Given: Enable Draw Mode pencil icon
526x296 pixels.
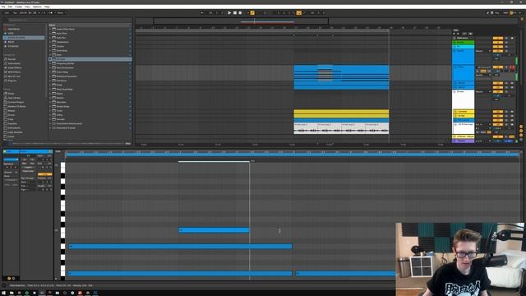Looking at the screenshot, I should point(487,13).
